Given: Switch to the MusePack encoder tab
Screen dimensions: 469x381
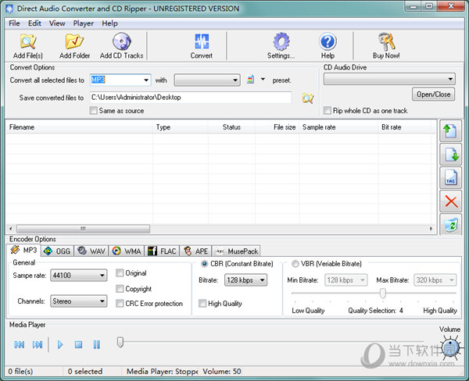Looking at the screenshot, I should point(236,251).
